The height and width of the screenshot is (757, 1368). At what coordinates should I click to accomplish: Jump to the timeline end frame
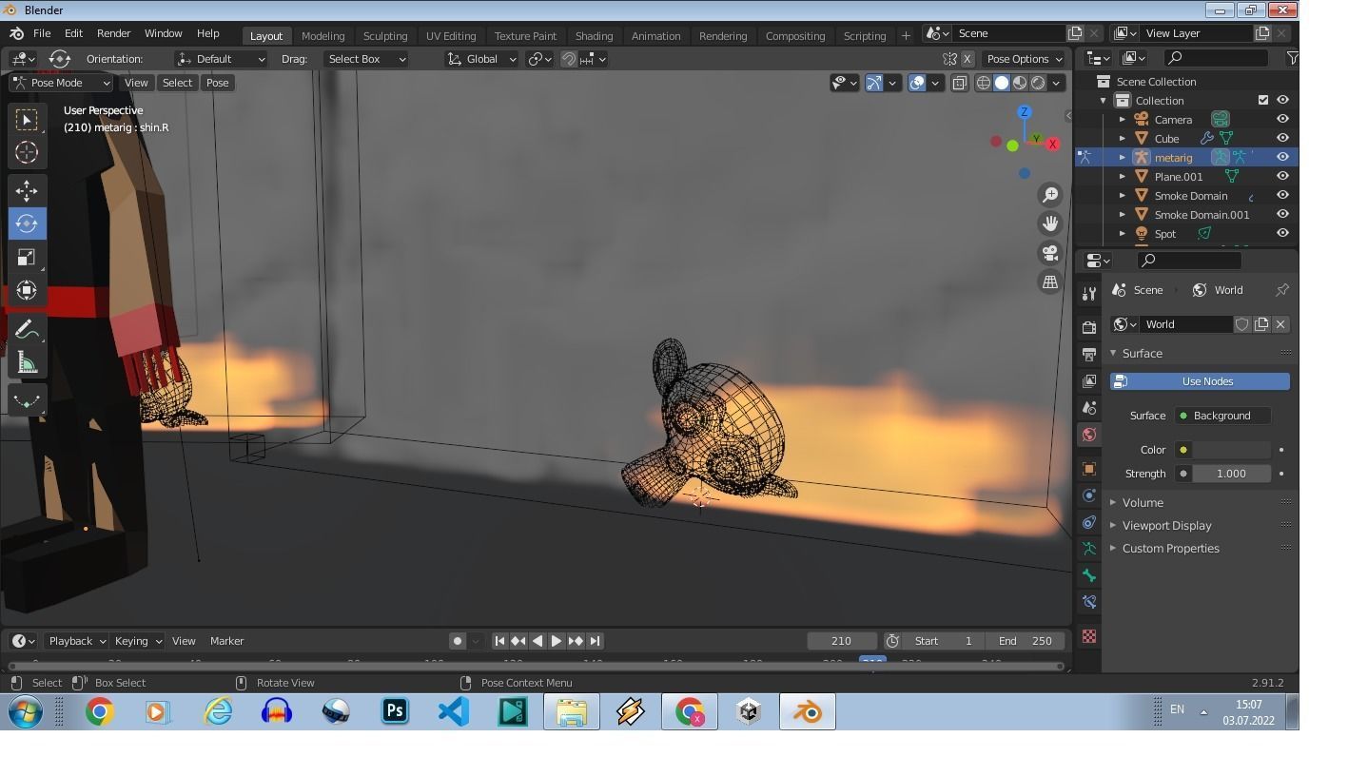[595, 641]
